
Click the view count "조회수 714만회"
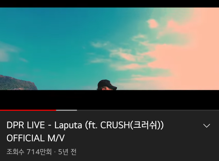29,152
